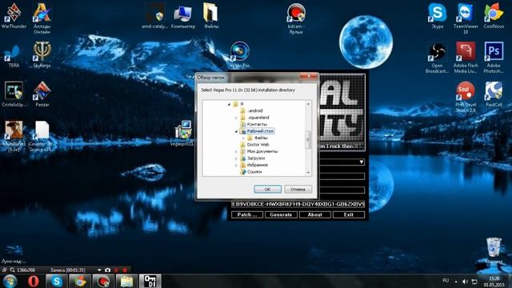The height and width of the screenshot is (288, 512).
Task: Click the folder tree scroll-down arrow
Action: click(308, 173)
